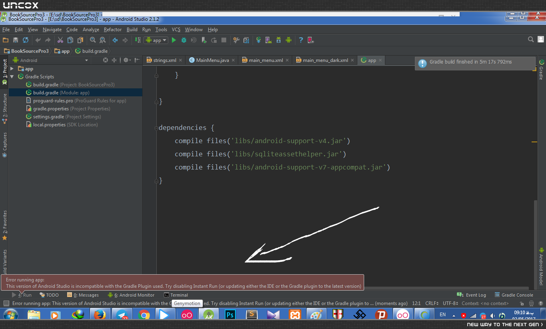Click the editor vertical scrollbar
Screen dimensions: 546x329
(536, 243)
